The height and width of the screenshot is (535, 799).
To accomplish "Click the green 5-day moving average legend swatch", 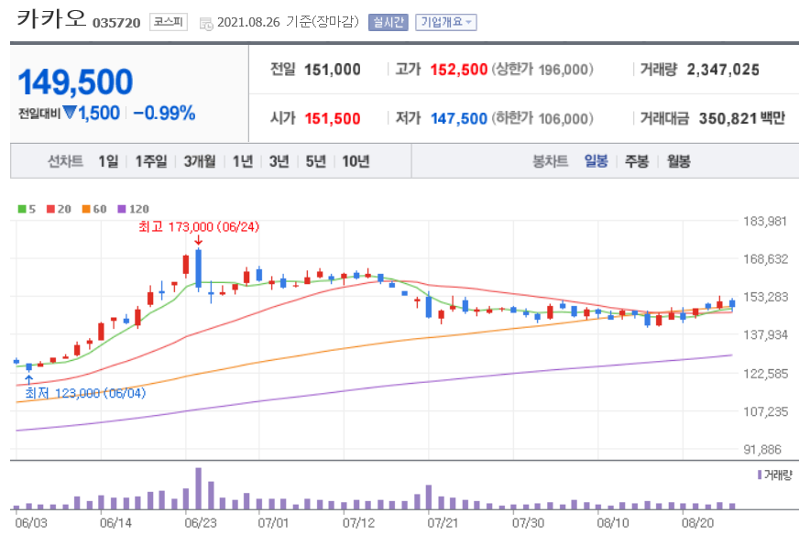I will tap(22, 209).
